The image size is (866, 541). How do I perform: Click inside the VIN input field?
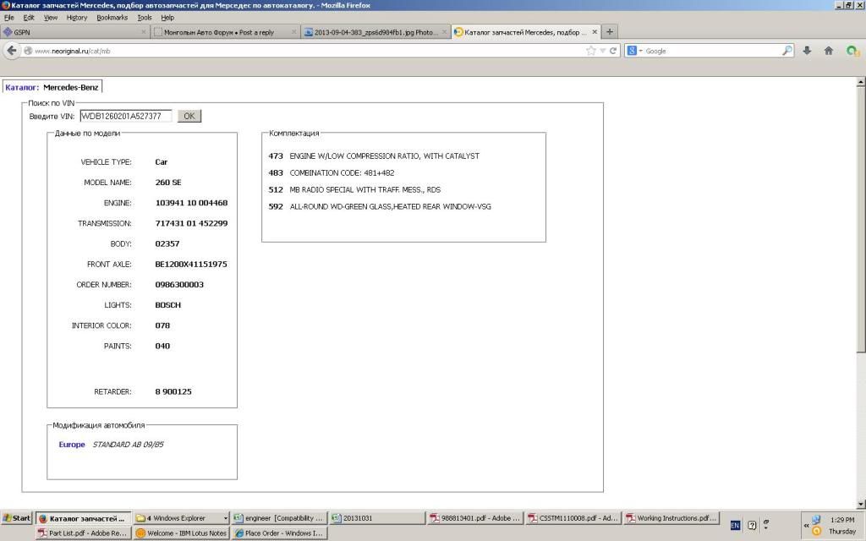pyautogui.click(x=125, y=116)
